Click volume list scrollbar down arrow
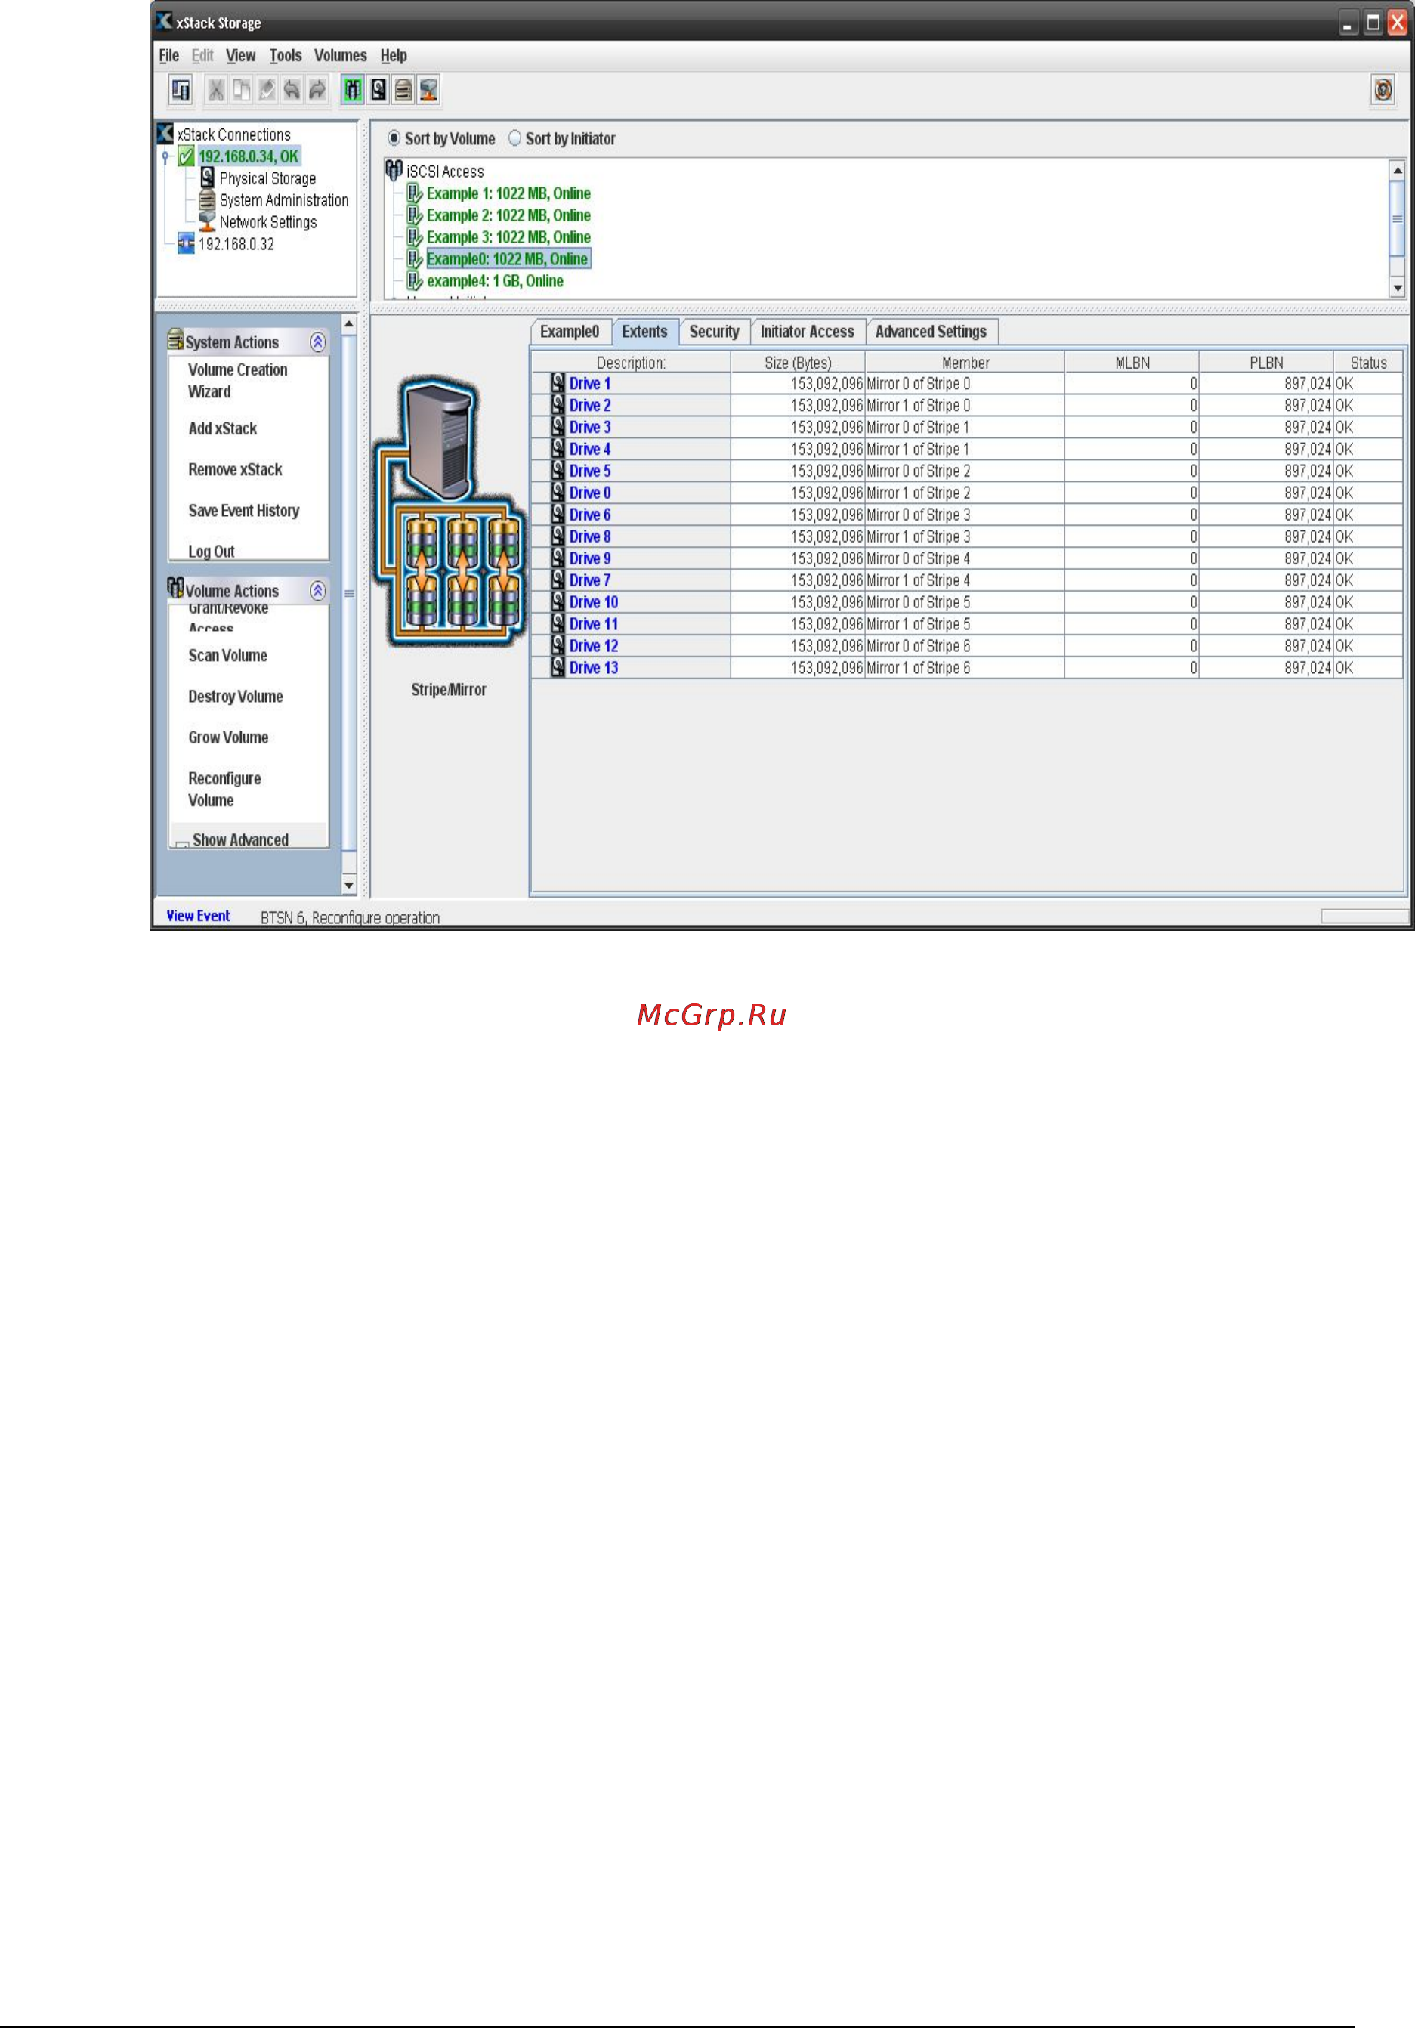 coord(1398,288)
